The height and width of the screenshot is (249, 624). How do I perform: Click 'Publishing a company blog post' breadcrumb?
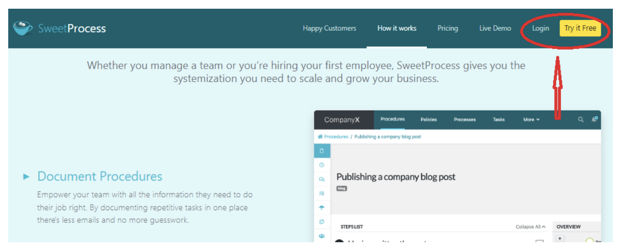point(388,137)
